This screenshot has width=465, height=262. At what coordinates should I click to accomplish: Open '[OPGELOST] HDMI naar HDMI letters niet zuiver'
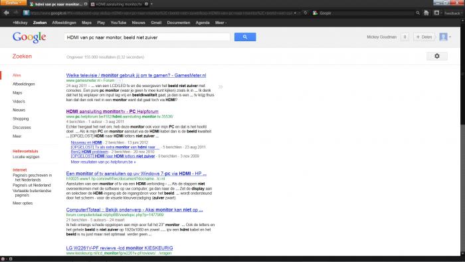click(113, 156)
